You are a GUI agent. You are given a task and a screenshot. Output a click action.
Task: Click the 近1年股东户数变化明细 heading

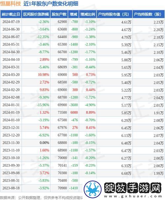tap(51, 4)
